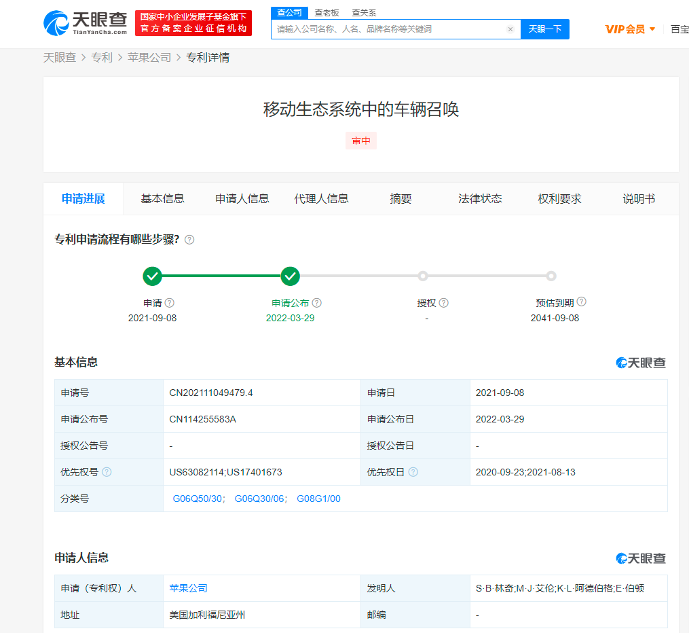This screenshot has height=633, width=689.
Task: Switch to the 查老板 search tab
Action: pos(327,13)
